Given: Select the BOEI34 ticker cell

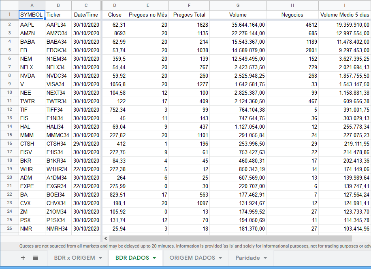Looking at the screenshot, I should [x=58, y=195].
